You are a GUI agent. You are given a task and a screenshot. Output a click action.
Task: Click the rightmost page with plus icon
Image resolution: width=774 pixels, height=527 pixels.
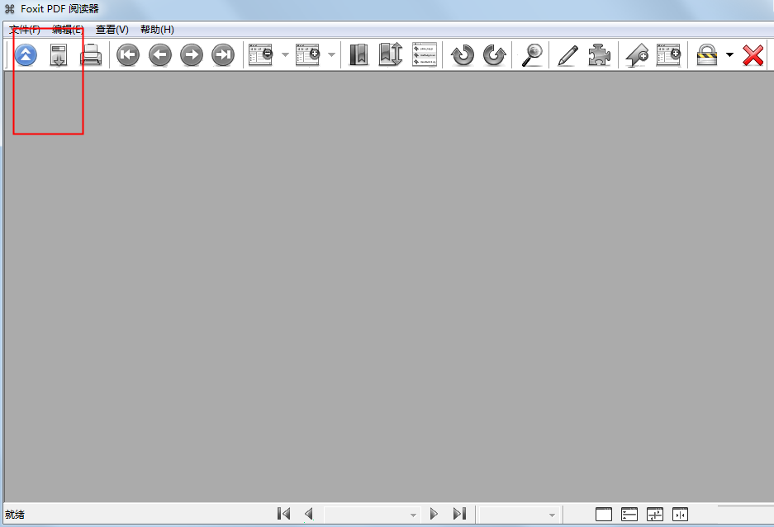point(669,54)
